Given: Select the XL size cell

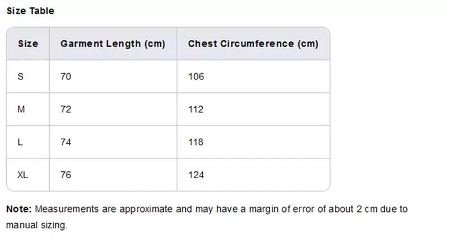Looking at the screenshot, I should [23, 175].
